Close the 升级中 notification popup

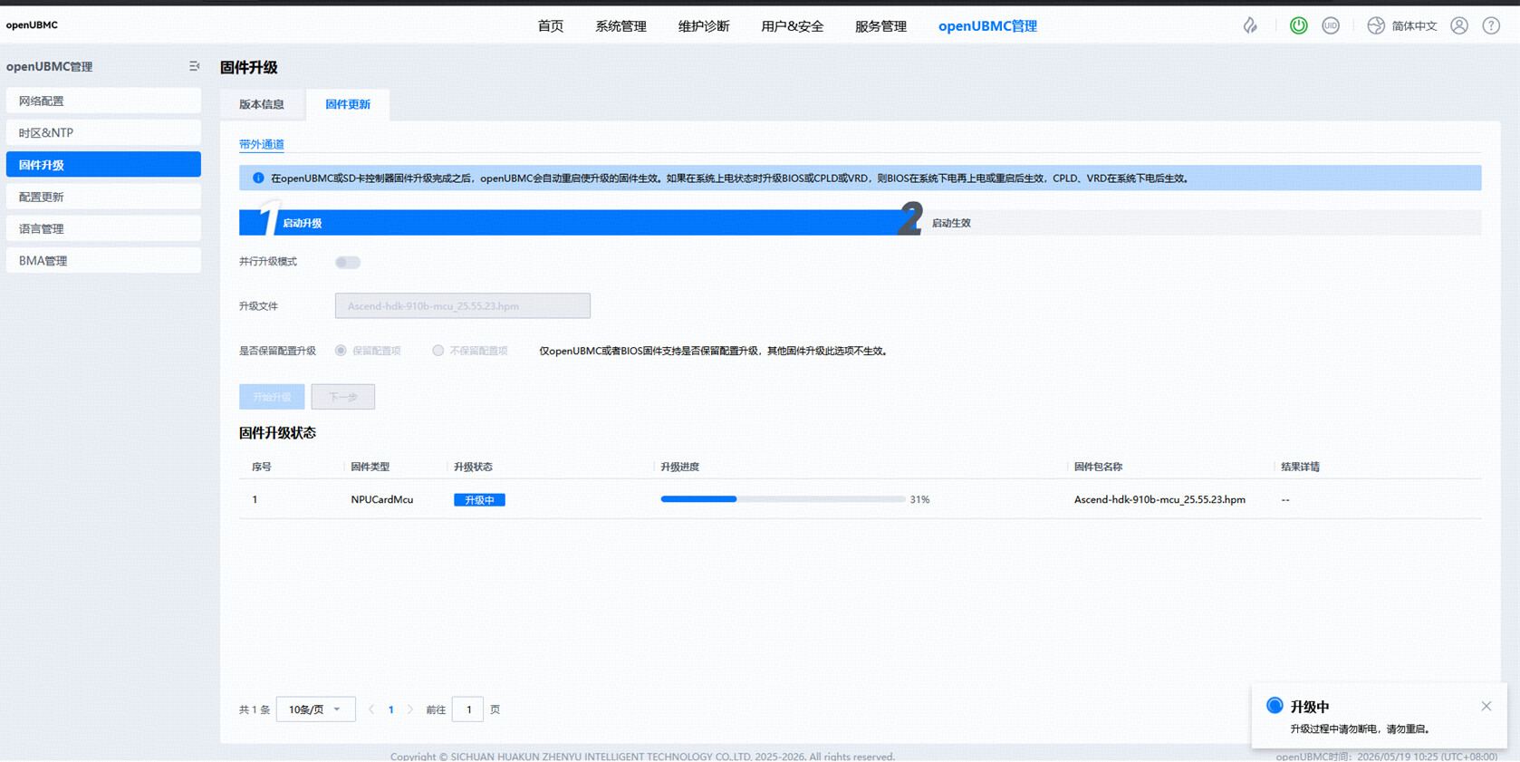tap(1486, 706)
